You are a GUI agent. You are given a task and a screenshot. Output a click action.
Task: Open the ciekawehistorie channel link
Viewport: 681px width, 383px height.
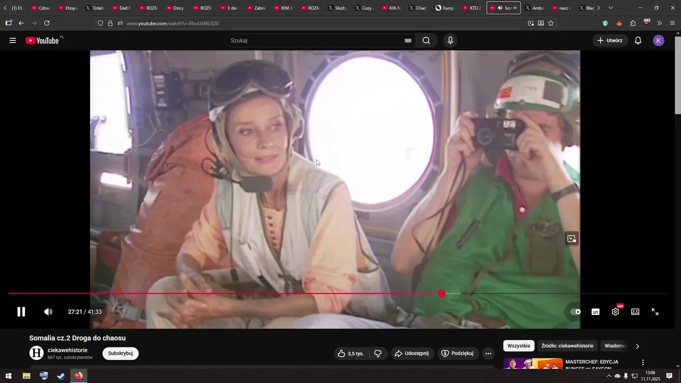pyautogui.click(x=68, y=350)
